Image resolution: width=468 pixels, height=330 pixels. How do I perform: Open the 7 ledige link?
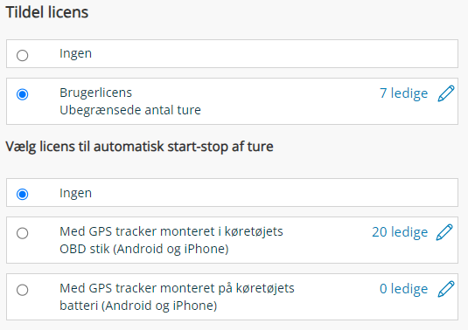403,93
